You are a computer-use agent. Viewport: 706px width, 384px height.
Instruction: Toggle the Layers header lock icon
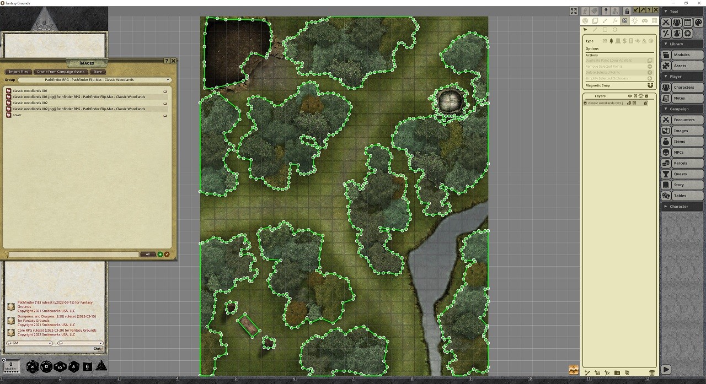[x=646, y=96]
